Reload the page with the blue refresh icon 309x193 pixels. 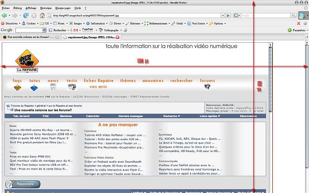point(26,15)
